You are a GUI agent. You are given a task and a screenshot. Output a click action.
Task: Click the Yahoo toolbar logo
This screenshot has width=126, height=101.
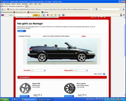[3, 15]
